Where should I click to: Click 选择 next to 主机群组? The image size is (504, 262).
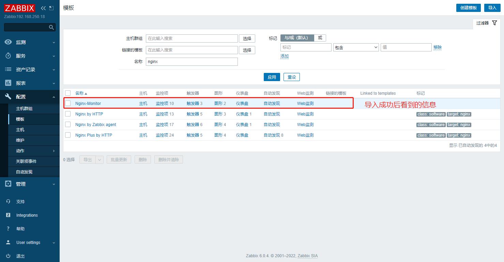247,39
